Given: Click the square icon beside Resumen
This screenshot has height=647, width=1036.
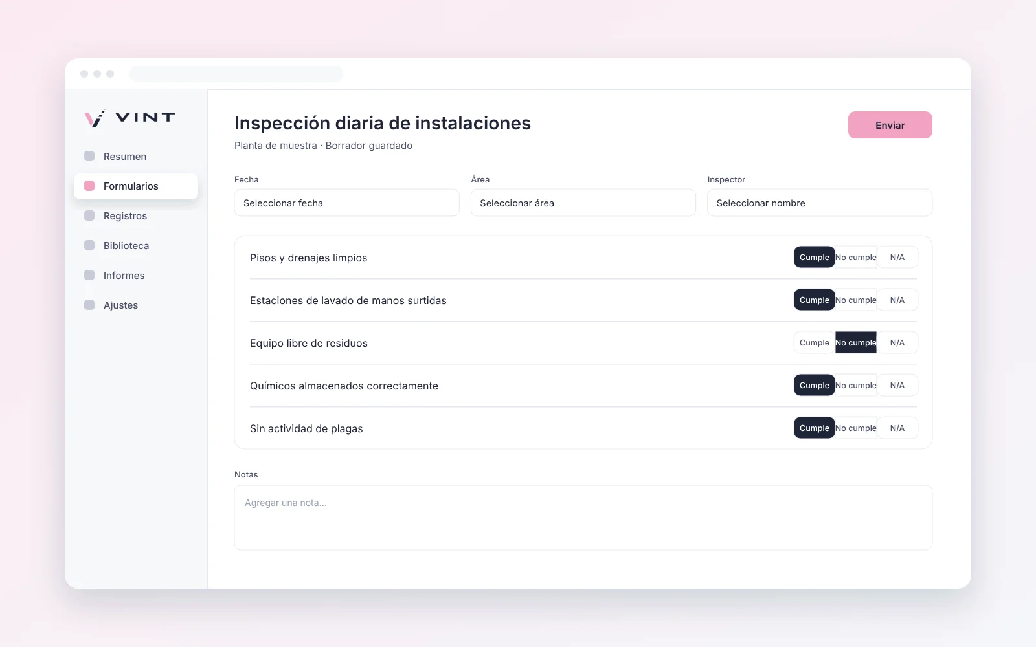Looking at the screenshot, I should coord(89,156).
